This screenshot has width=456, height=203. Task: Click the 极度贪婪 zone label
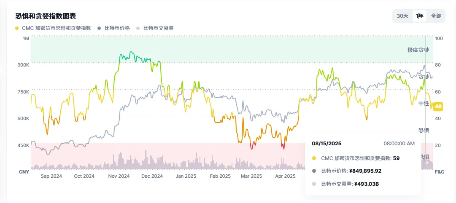418,50
